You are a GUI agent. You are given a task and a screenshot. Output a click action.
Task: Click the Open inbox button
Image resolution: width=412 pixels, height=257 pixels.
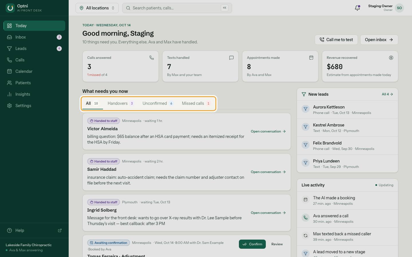[379, 40]
